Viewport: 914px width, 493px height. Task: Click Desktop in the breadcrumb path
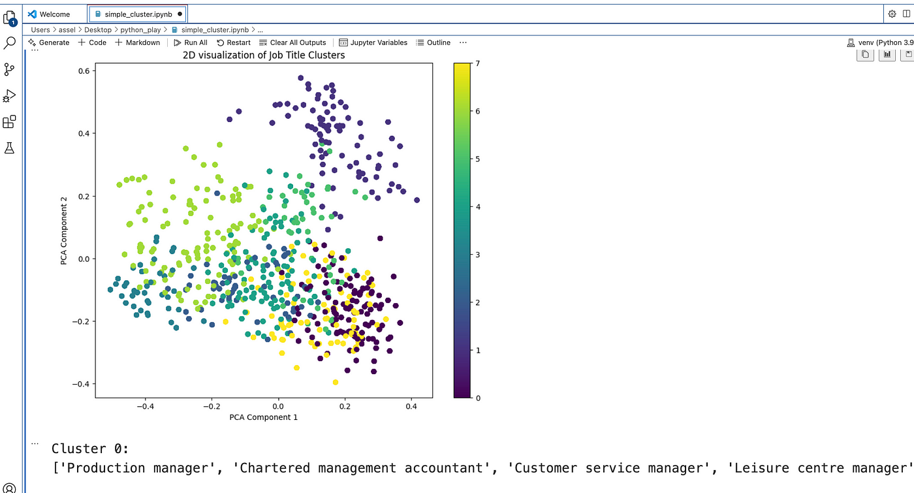click(98, 29)
